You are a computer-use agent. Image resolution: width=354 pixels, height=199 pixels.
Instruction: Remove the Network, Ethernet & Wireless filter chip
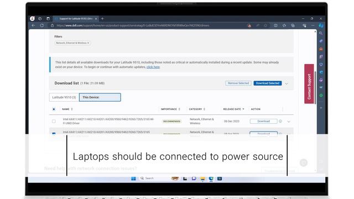click(x=88, y=43)
